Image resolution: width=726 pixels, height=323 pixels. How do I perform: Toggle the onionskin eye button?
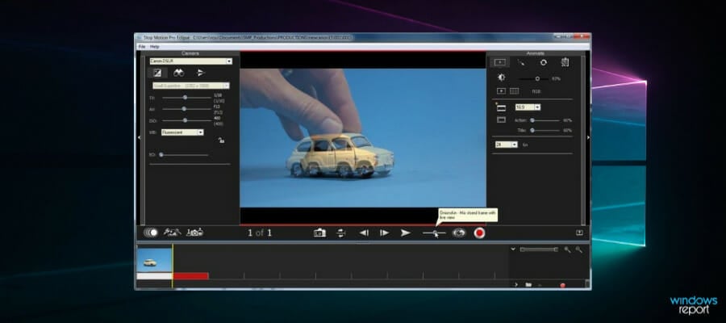pyautogui.click(x=458, y=233)
